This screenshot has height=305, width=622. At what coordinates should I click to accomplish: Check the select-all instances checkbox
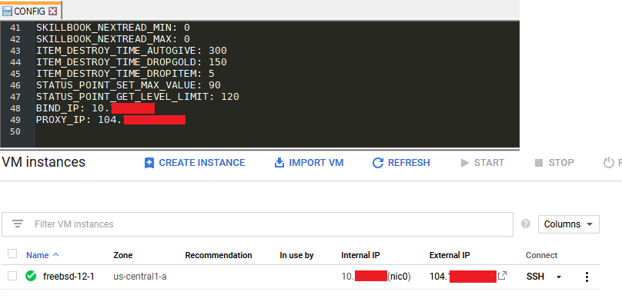[12, 254]
